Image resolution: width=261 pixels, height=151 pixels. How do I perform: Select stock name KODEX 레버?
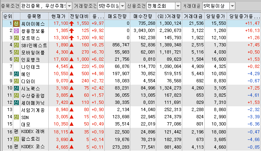pos(33,132)
